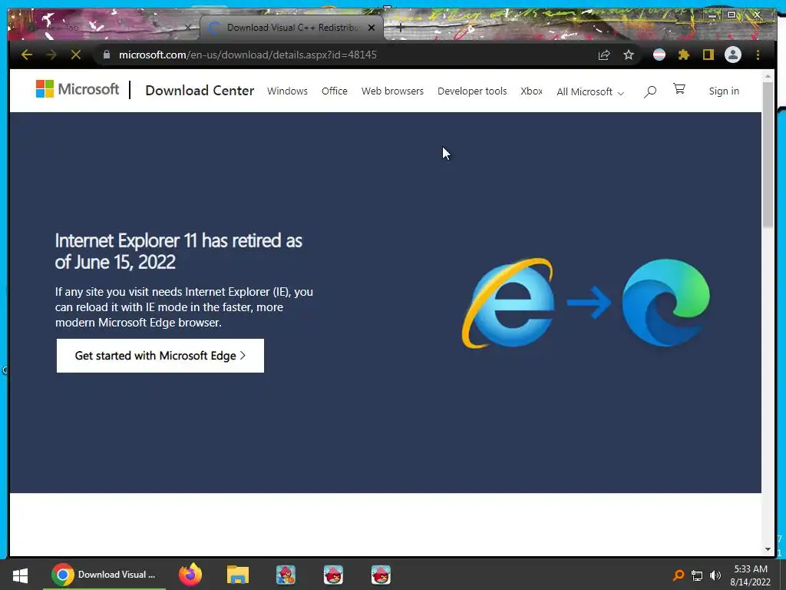Open the Extensions puzzle menu
This screenshot has height=590, width=786.
684,55
